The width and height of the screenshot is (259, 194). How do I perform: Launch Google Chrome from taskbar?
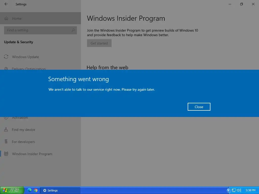(36, 190)
